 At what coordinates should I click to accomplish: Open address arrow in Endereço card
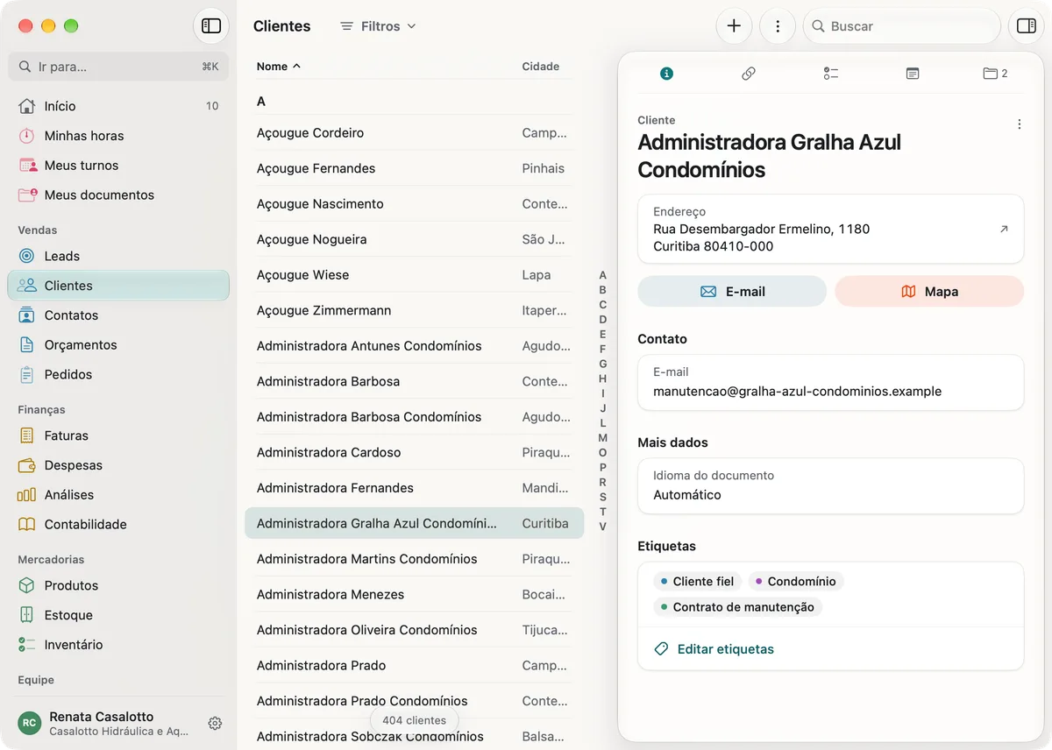1004,229
